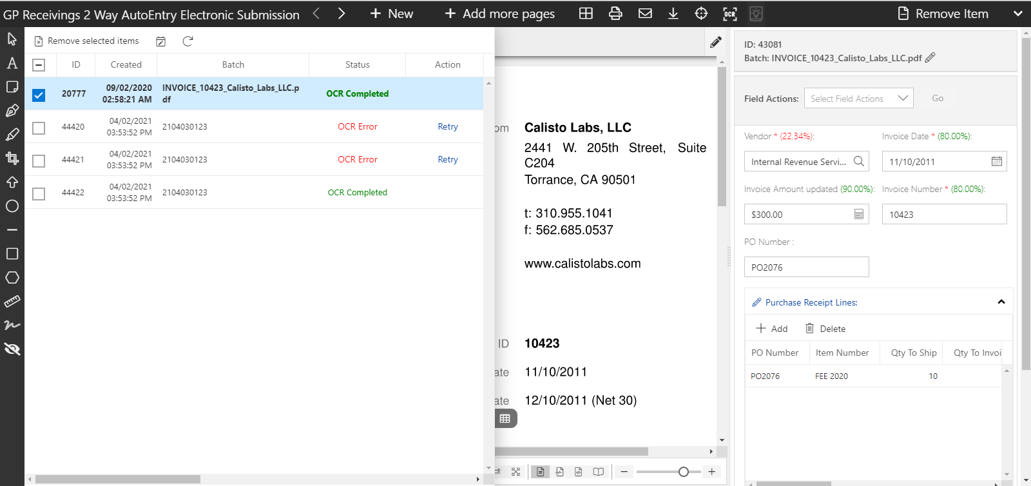This screenshot has width=1031, height=486.
Task: Collapse the Purchase Receipt Lines section
Action: [x=1001, y=302]
